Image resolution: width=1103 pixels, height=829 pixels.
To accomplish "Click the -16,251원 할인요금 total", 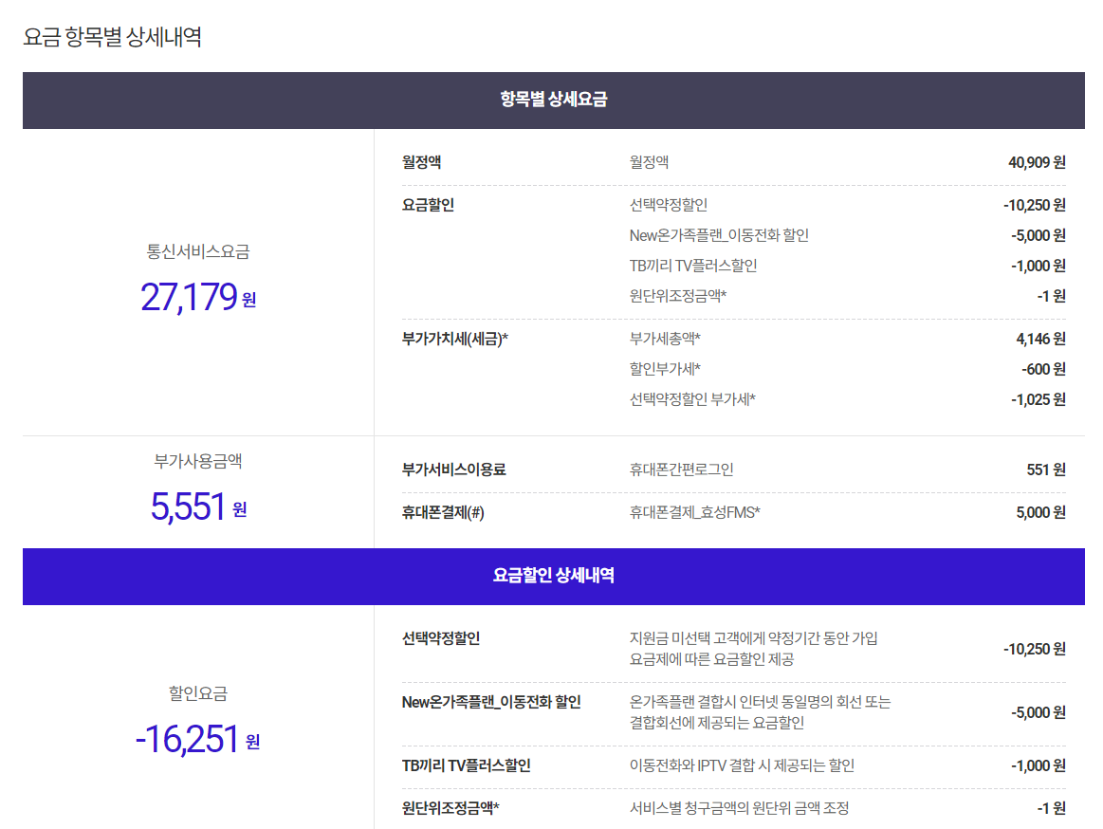I will (197, 739).
